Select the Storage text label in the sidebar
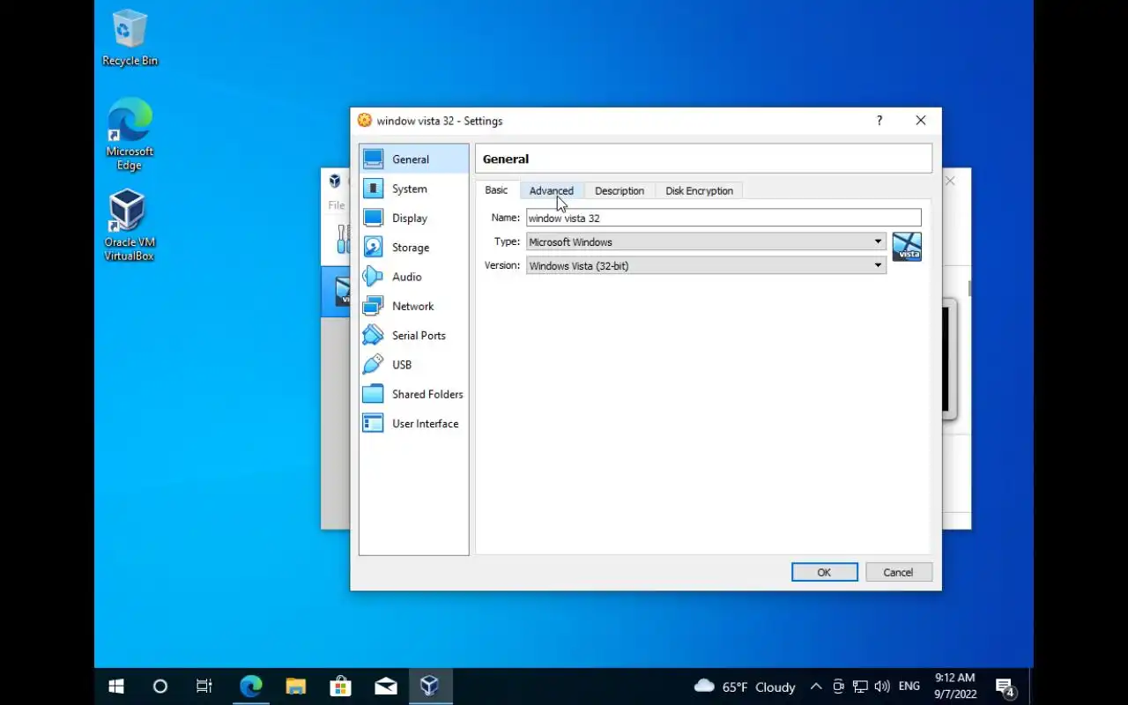 pos(411,248)
